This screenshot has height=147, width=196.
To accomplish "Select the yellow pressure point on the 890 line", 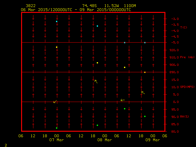I will [145, 72].
